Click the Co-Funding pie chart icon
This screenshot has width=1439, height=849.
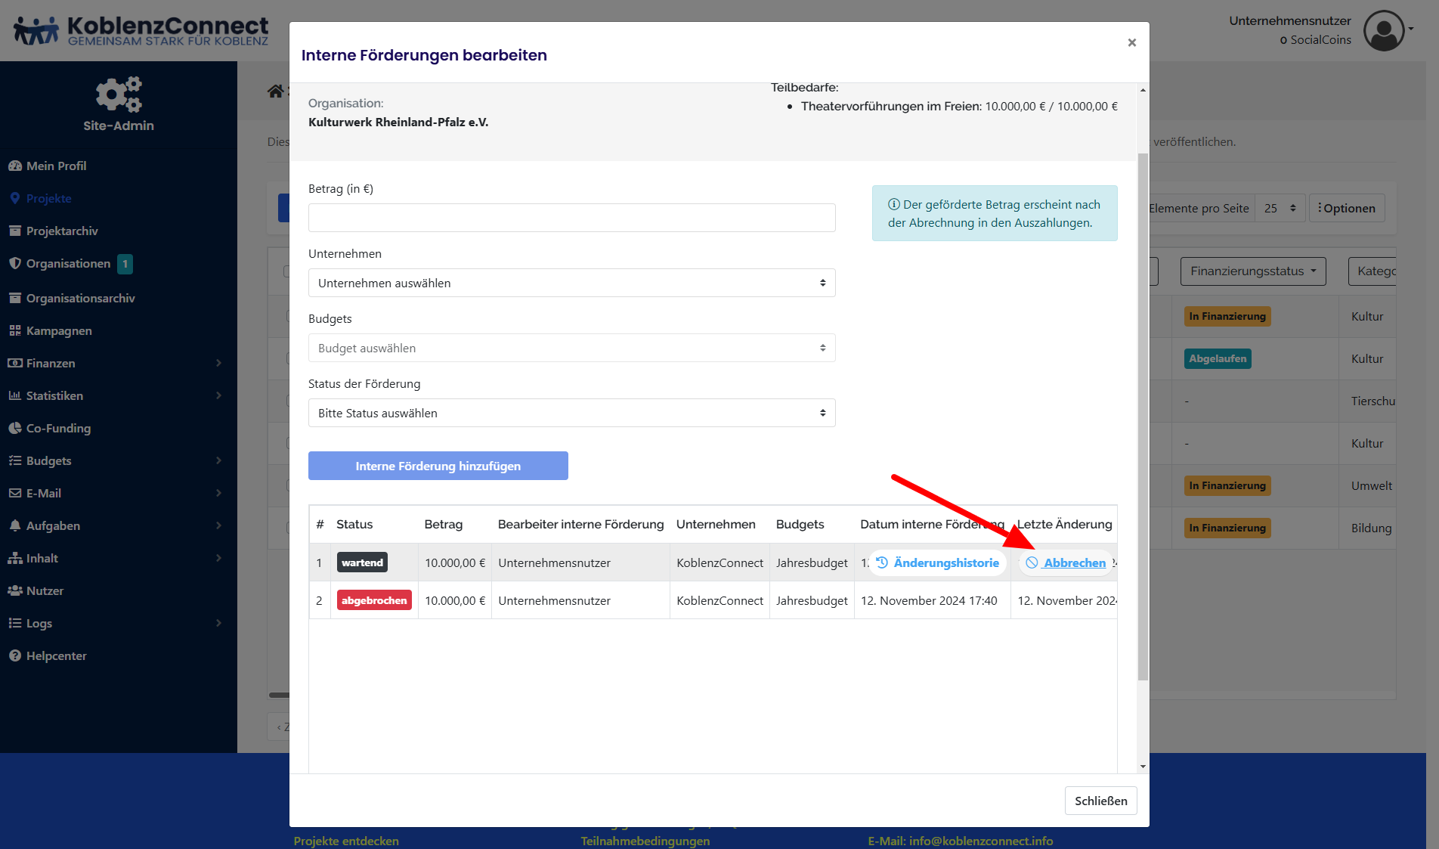14,428
